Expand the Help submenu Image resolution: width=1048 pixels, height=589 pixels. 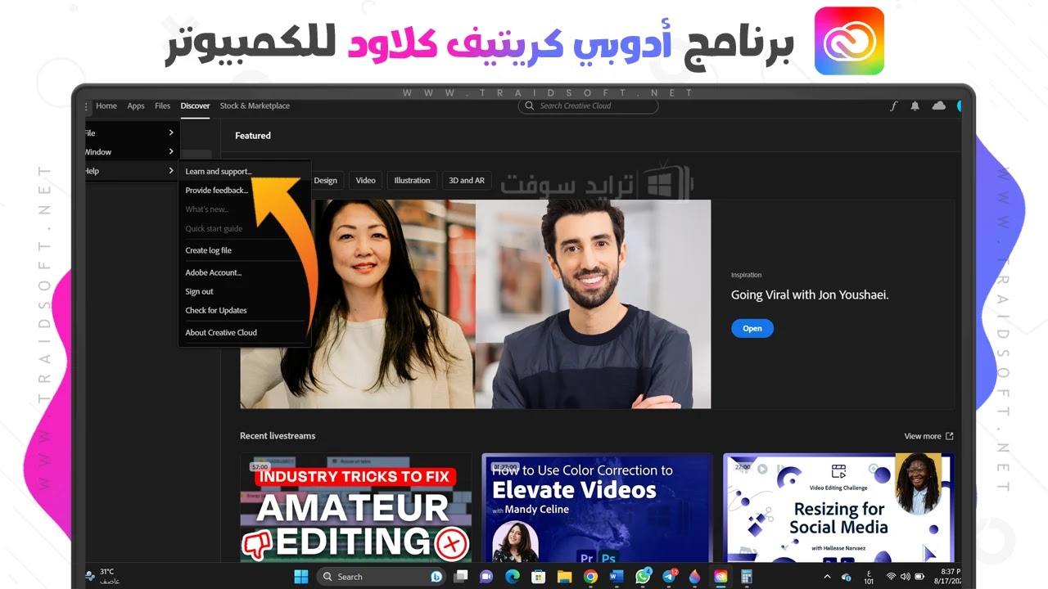coord(127,170)
